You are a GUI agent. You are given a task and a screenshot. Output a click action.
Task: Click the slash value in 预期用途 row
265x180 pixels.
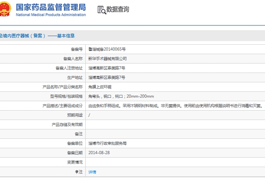[x=89, y=115]
